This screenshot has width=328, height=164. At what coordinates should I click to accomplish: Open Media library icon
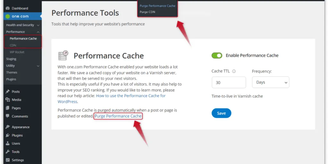coord(8,100)
